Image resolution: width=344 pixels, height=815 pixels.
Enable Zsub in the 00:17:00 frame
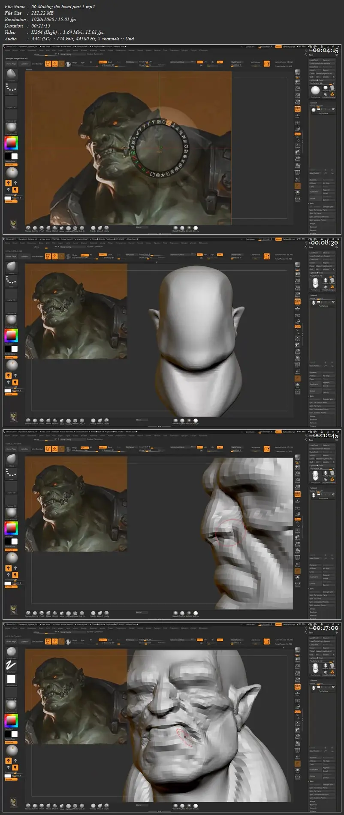[110, 640]
